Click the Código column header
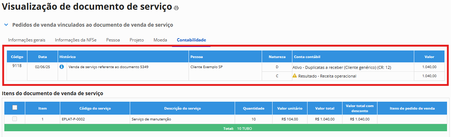451x137 pixels. point(17,57)
